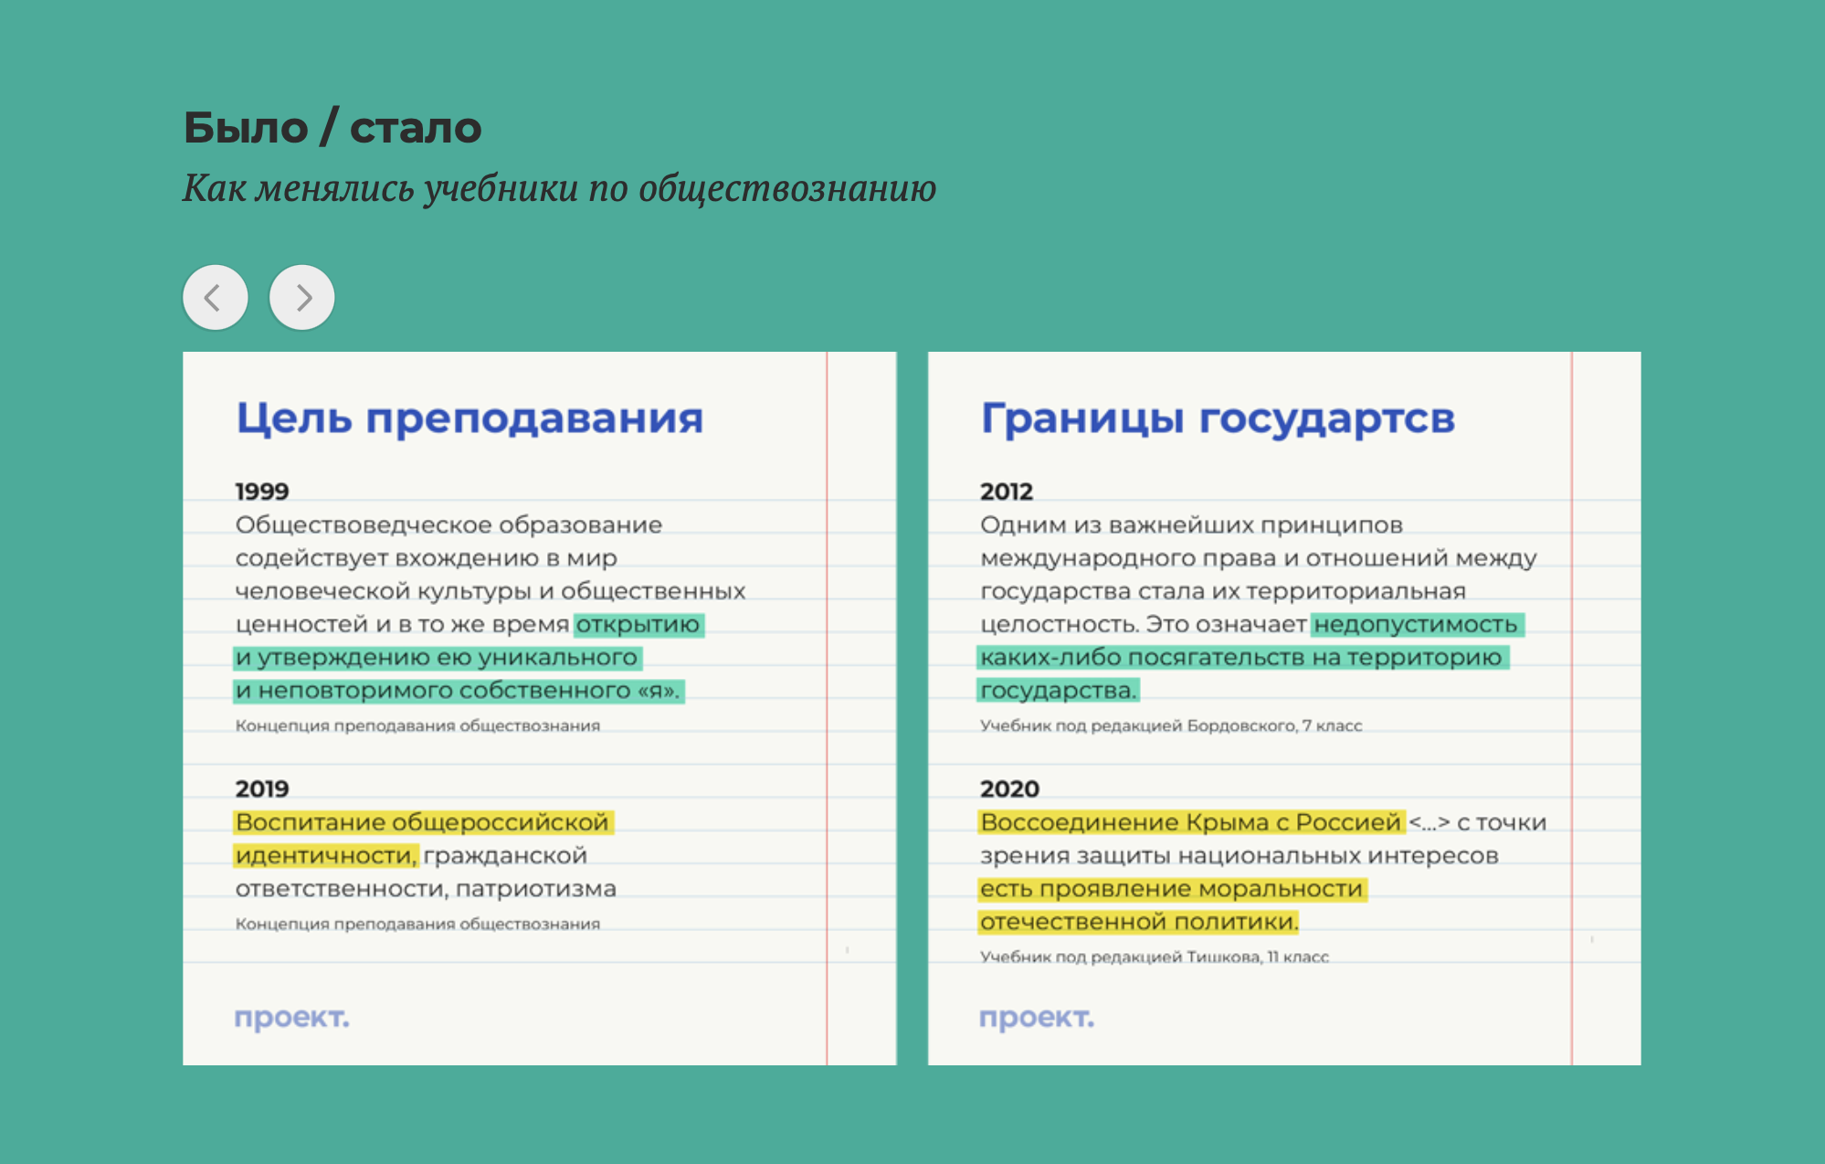Screen dimensions: 1825x1164
Task: Click yellow highlight 'Воссоединение Крыма с Россией'
Action: pos(1190,822)
